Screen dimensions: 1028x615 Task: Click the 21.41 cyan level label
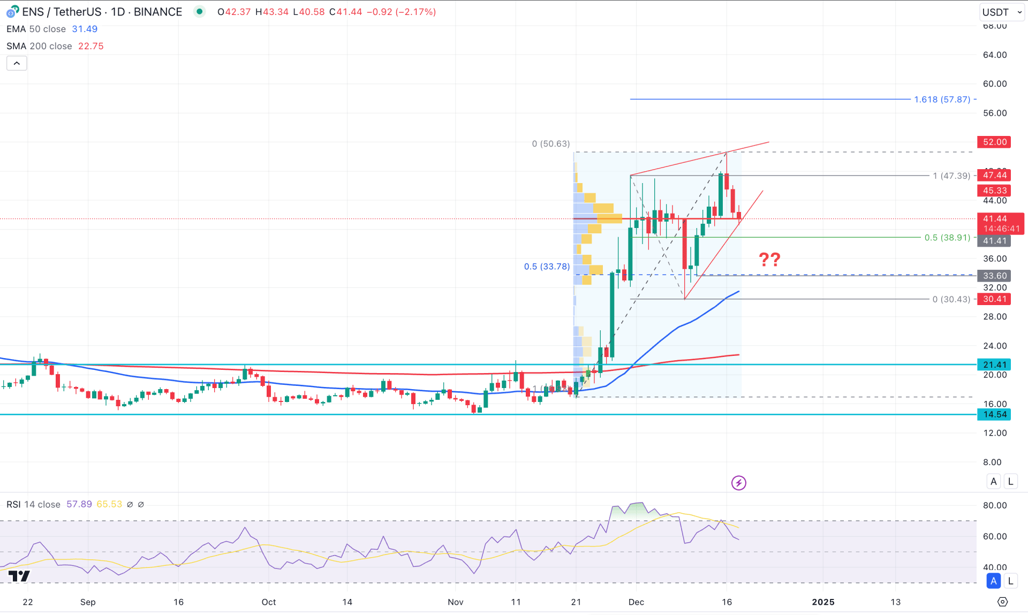coord(994,365)
